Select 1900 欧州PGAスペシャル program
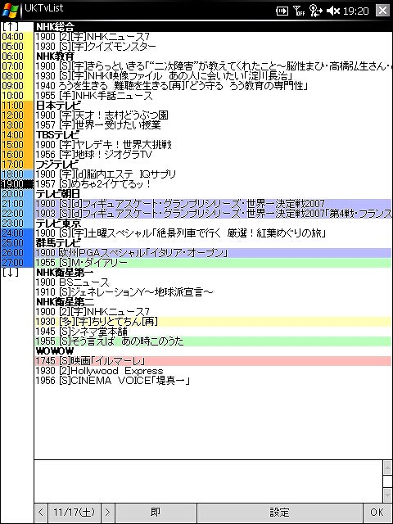 [x=213, y=253]
